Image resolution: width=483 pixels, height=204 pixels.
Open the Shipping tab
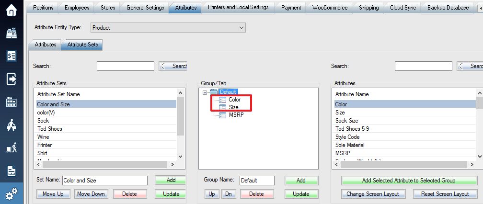click(369, 7)
